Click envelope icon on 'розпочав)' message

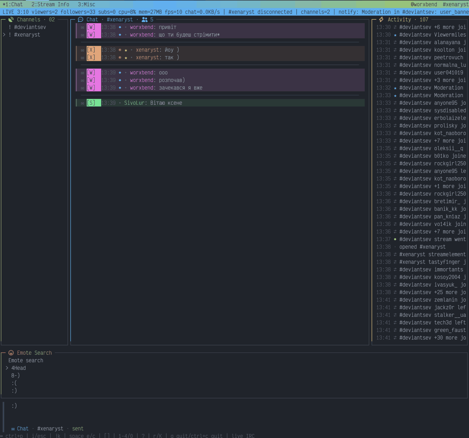tap(82, 80)
